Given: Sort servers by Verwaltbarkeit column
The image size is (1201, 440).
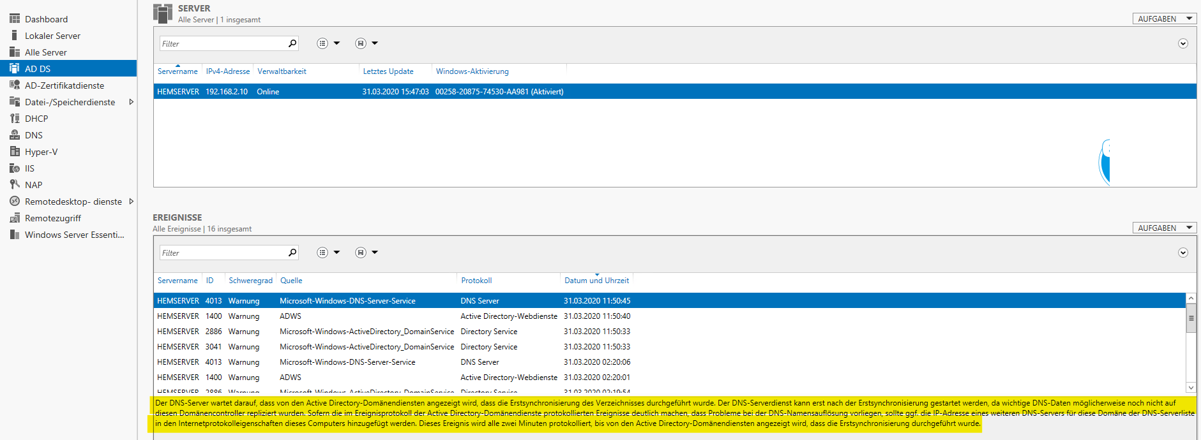Looking at the screenshot, I should pyautogui.click(x=282, y=71).
